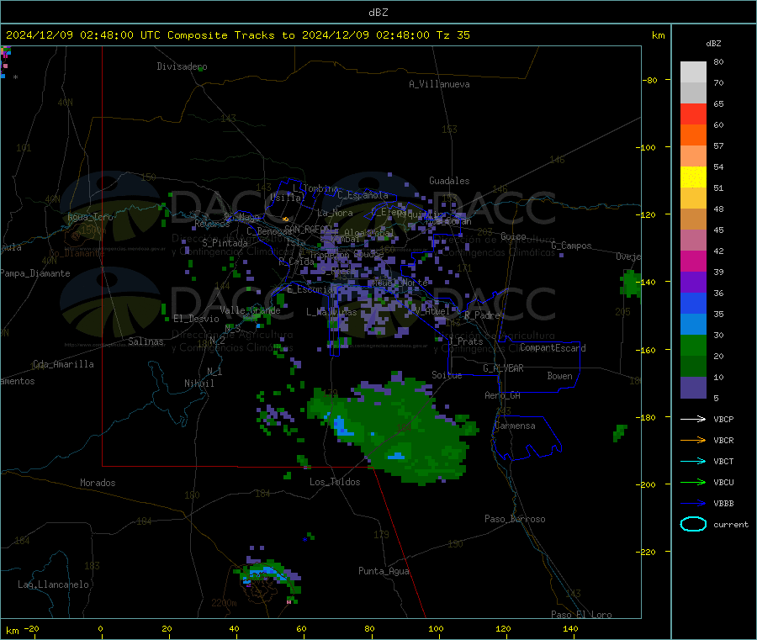The image size is (757, 640).
Task: Click the Guadales label
Action: tap(449, 181)
